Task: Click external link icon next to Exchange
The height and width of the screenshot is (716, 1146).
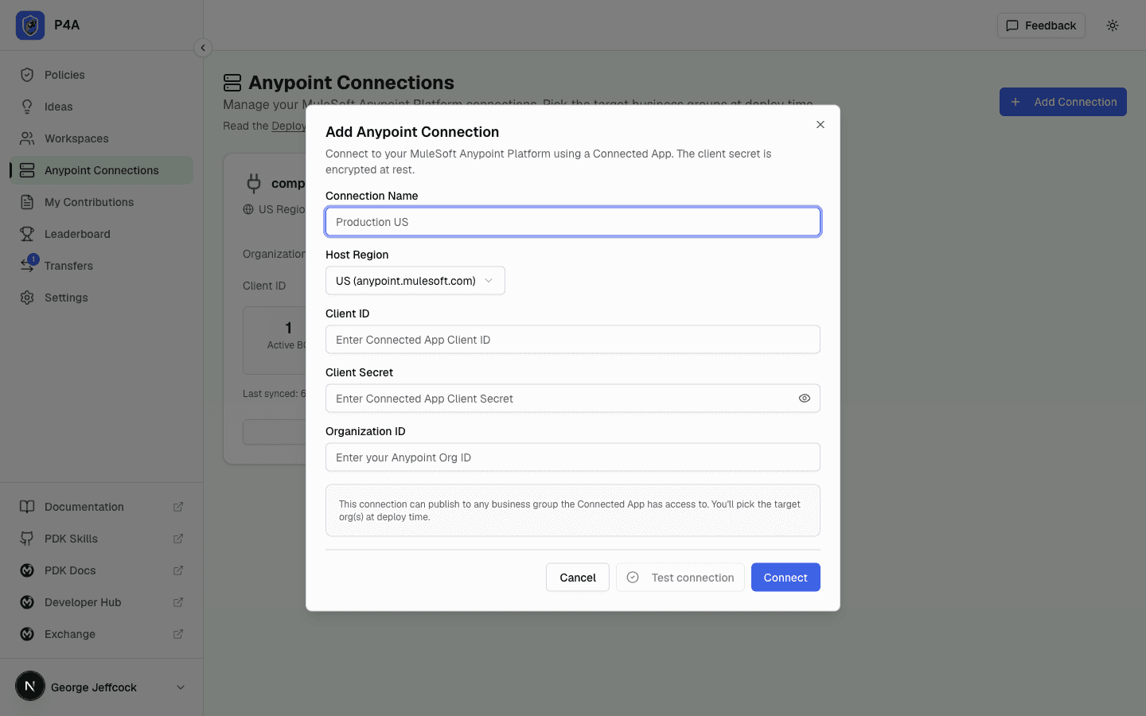Action: [178, 634]
